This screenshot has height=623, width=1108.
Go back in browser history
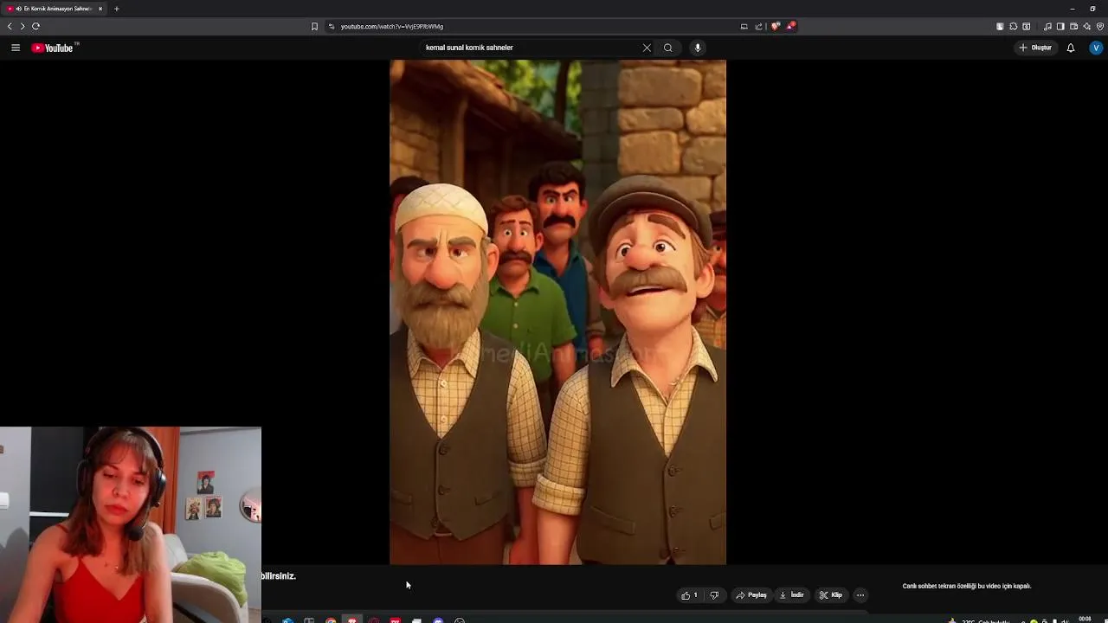pos(10,26)
